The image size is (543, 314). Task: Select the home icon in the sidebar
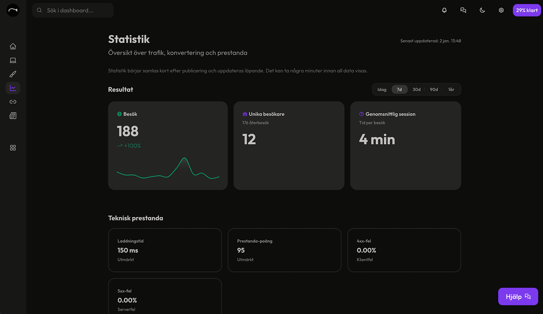click(x=13, y=46)
